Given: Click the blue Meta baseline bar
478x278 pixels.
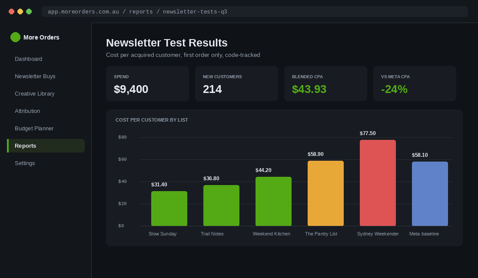Looking at the screenshot, I should tap(430, 194).
